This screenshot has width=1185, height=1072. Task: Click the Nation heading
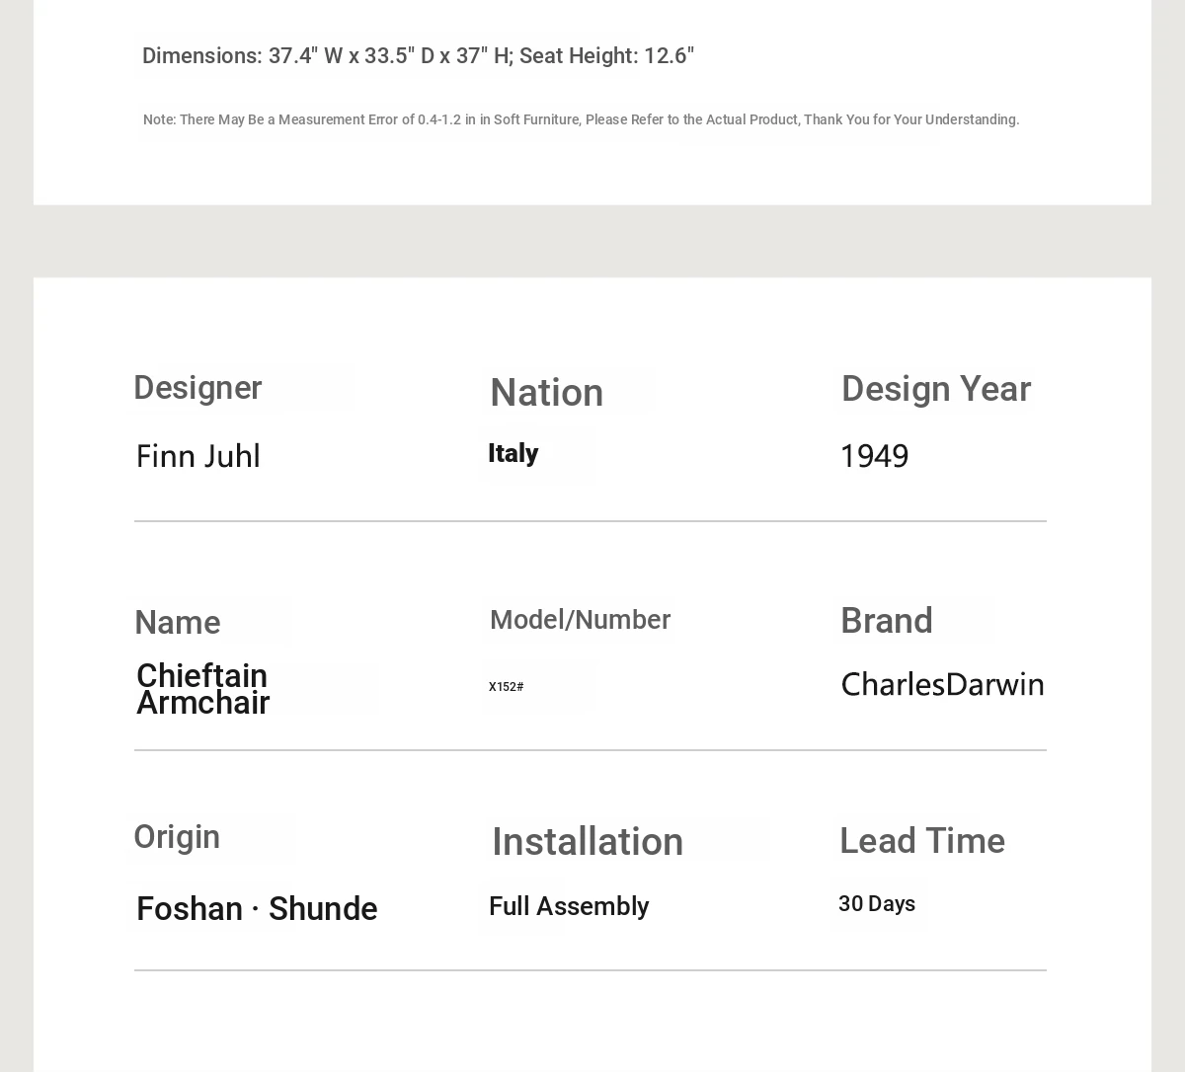pos(546,393)
